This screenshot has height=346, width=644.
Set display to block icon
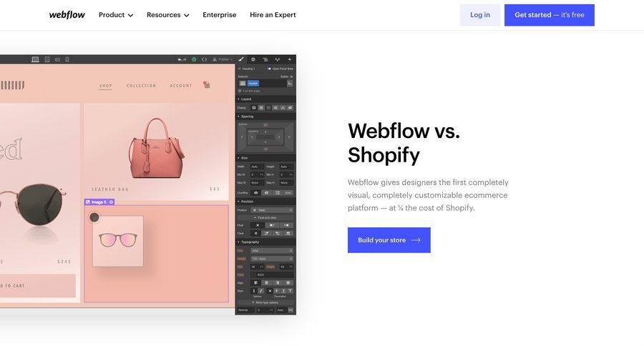click(x=254, y=107)
